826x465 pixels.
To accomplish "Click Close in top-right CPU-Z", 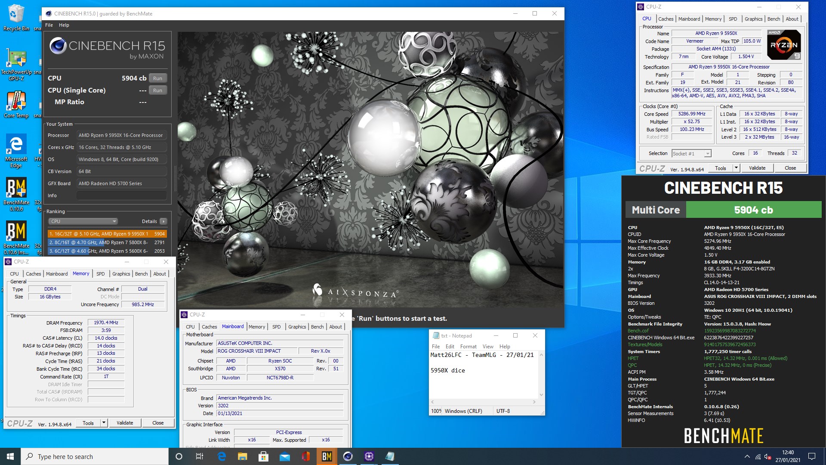I will (790, 168).
